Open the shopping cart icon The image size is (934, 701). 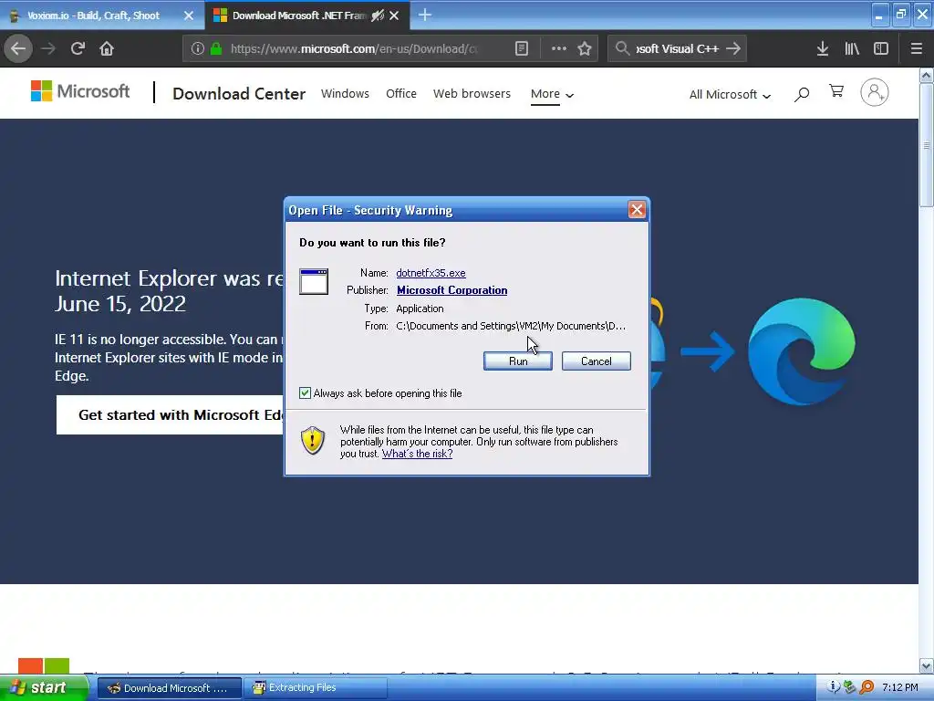(x=836, y=91)
